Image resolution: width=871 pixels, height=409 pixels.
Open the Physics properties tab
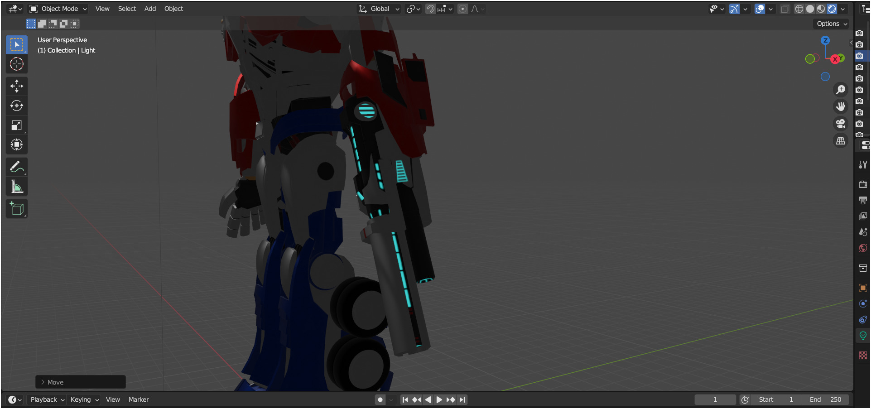click(863, 303)
